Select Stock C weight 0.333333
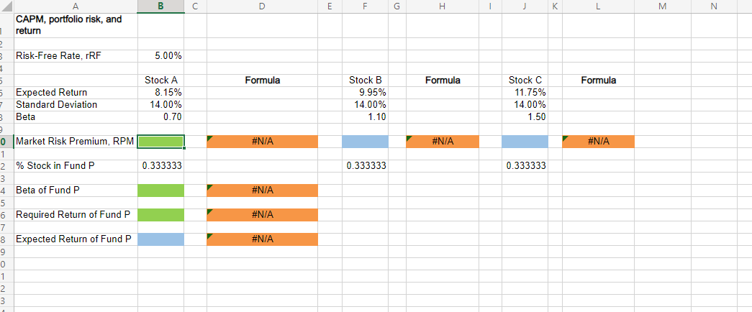 (x=525, y=166)
